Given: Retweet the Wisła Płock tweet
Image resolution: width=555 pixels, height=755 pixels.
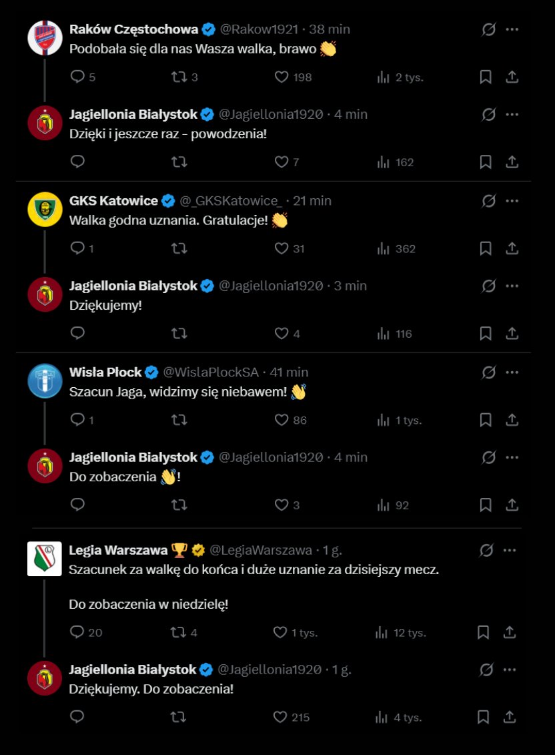Looking at the screenshot, I should (x=179, y=420).
